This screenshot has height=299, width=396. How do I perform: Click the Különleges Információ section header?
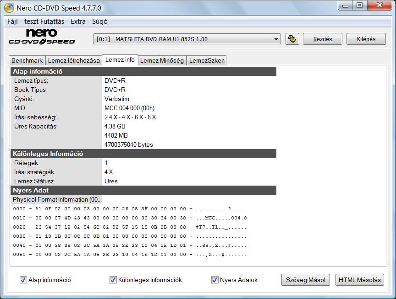(x=143, y=154)
